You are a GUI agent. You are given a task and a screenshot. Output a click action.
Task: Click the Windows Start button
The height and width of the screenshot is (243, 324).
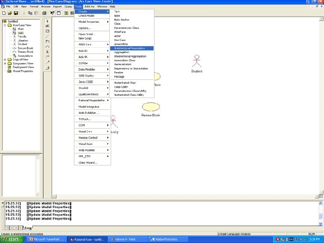[x=12, y=239]
